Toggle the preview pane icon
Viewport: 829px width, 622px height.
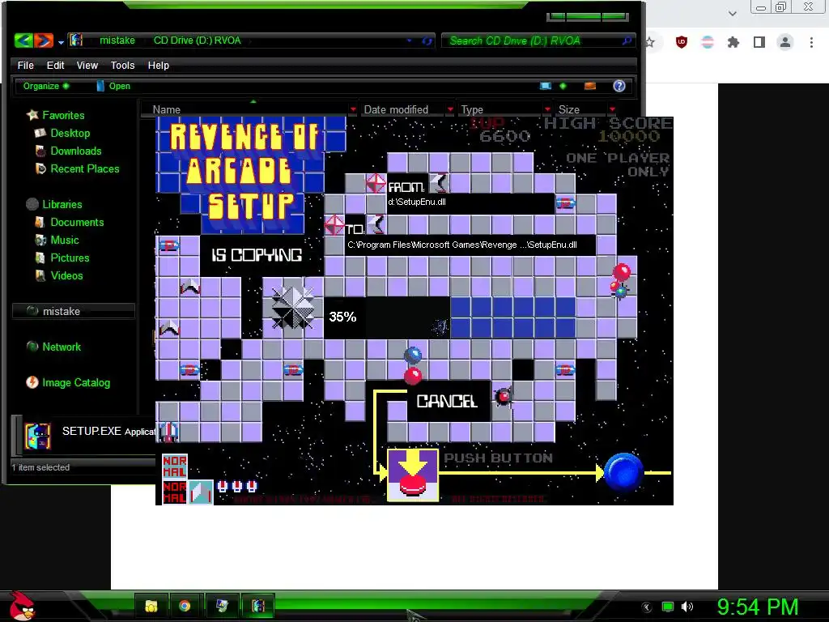(590, 86)
